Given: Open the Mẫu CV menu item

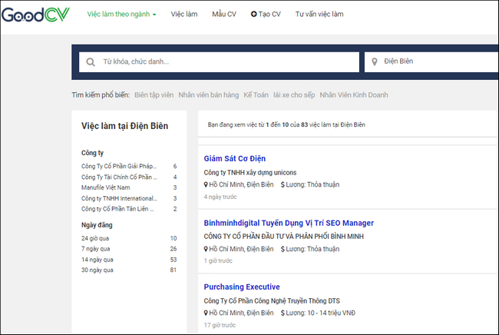Looking at the screenshot, I should [x=224, y=15].
